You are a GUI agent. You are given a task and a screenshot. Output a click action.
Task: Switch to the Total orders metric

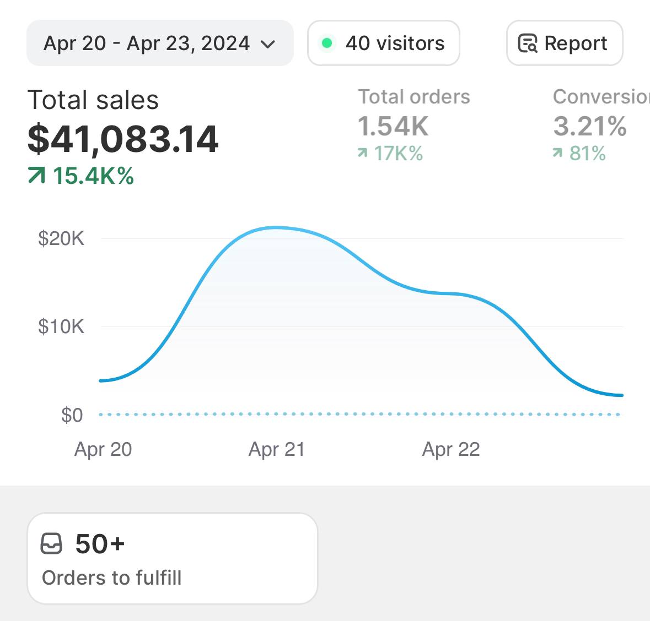[x=414, y=97]
